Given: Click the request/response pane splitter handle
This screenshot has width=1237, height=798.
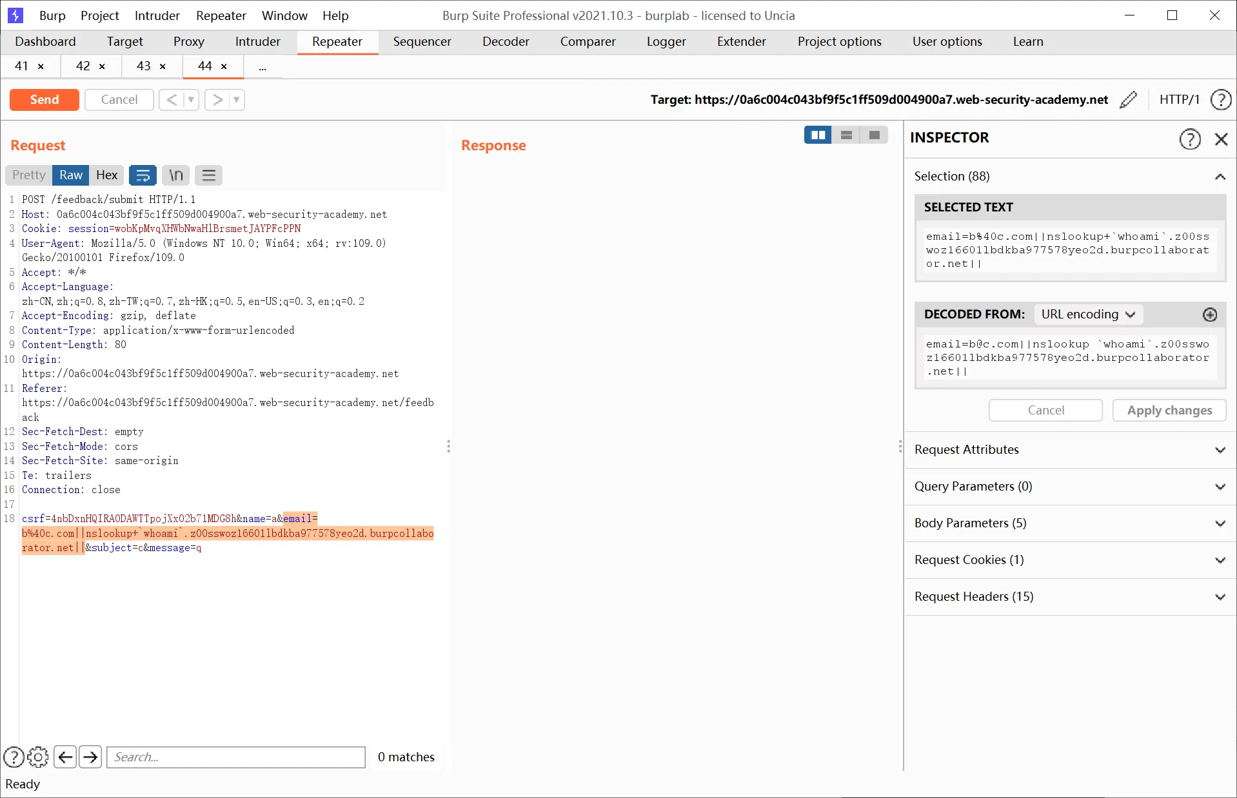Looking at the screenshot, I should point(449,446).
